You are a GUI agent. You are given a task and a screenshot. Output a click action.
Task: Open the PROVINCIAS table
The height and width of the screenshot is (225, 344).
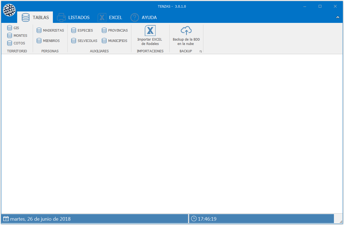pyautogui.click(x=115, y=30)
